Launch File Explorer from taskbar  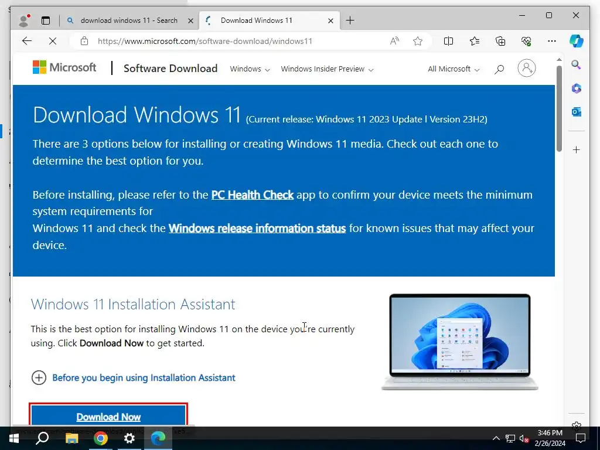coord(71,438)
